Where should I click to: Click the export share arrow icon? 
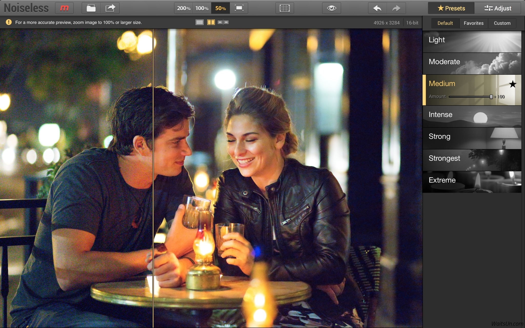coord(110,8)
